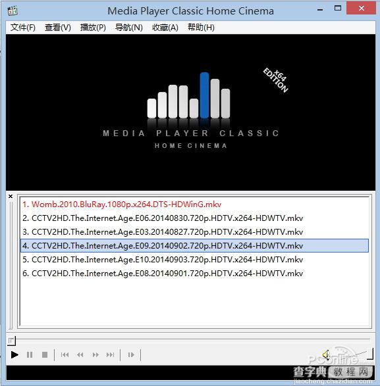Click the seek bar thumb
The image size is (380, 386).
pyautogui.click(x=11, y=341)
